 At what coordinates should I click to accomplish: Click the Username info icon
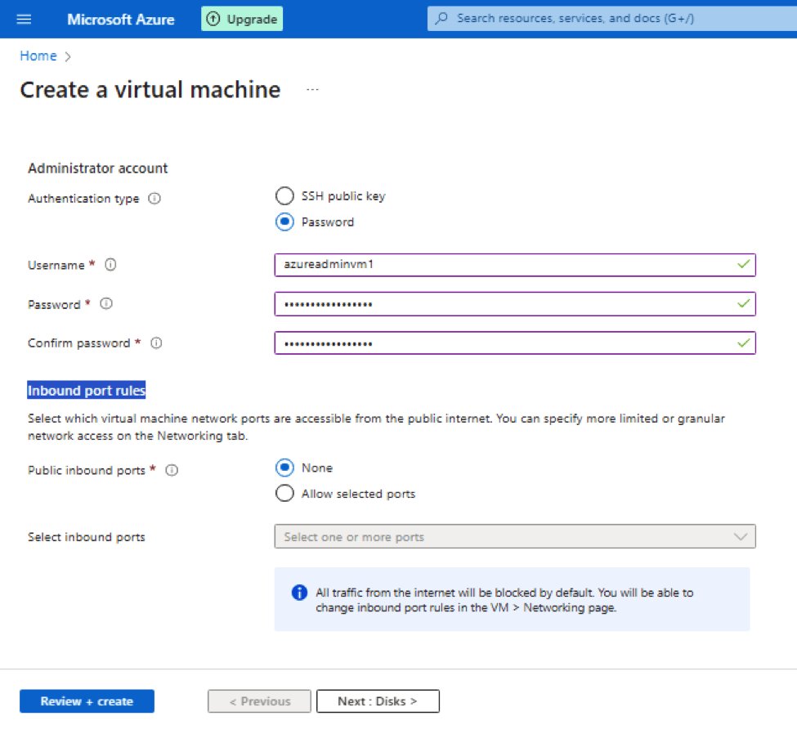111,265
